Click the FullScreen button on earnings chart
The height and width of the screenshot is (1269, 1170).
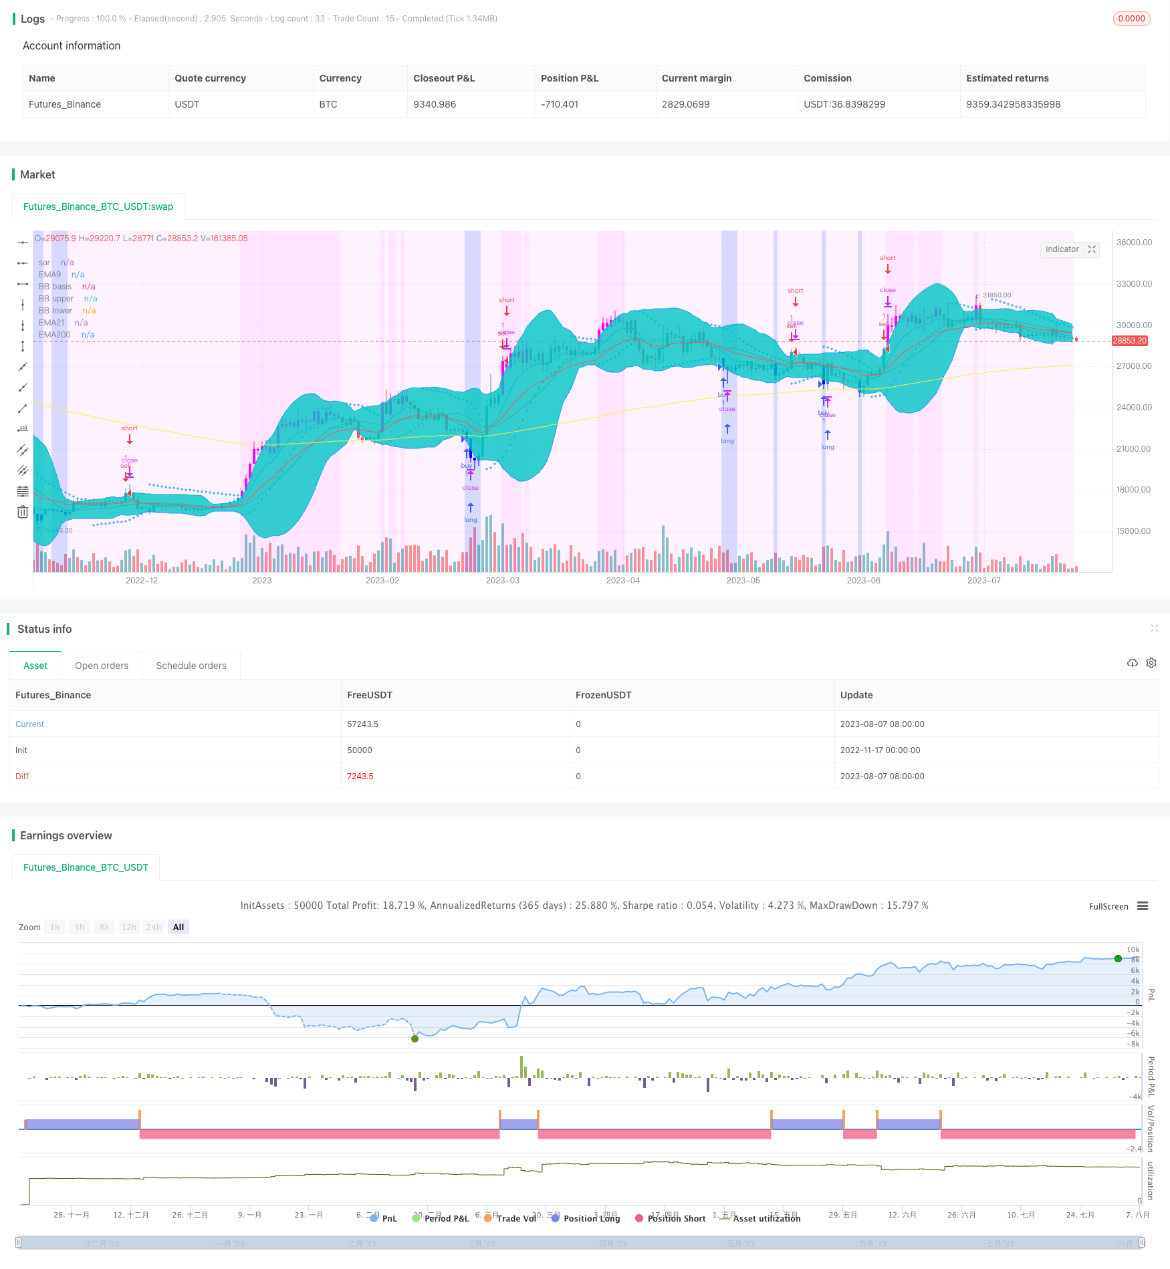pyautogui.click(x=1108, y=907)
